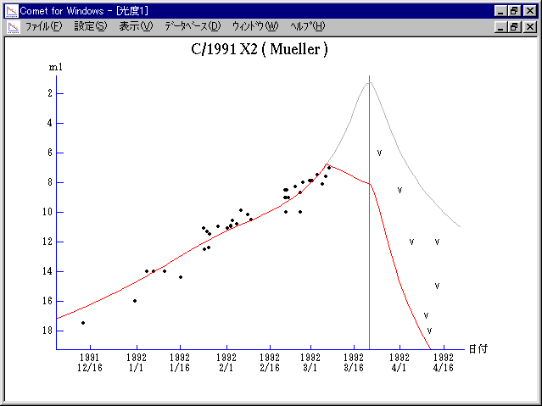Minimize the inner 光度1 document window
The image size is (542, 406).
[500, 26]
